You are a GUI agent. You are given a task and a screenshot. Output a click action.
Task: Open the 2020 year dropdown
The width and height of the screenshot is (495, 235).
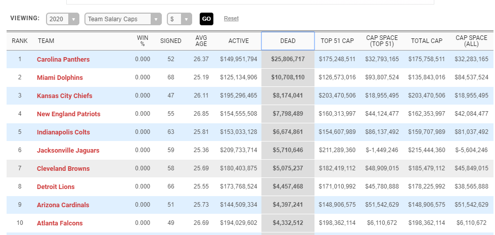click(x=63, y=19)
